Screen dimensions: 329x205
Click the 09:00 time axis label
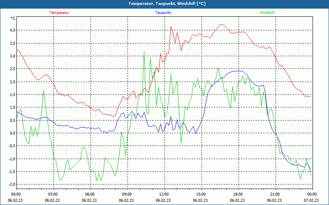(x=127, y=194)
